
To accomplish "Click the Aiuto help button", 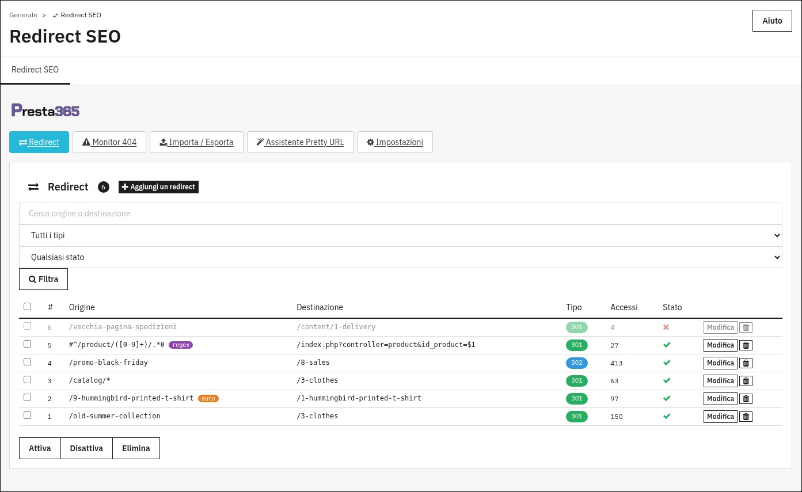I will pyautogui.click(x=772, y=21).
